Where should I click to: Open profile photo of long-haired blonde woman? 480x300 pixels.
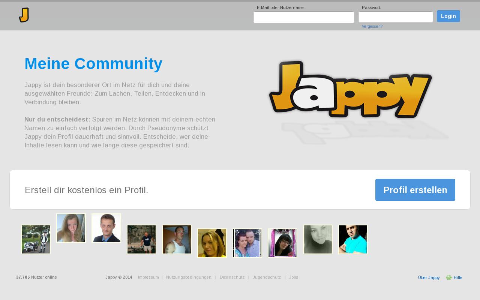click(71, 228)
